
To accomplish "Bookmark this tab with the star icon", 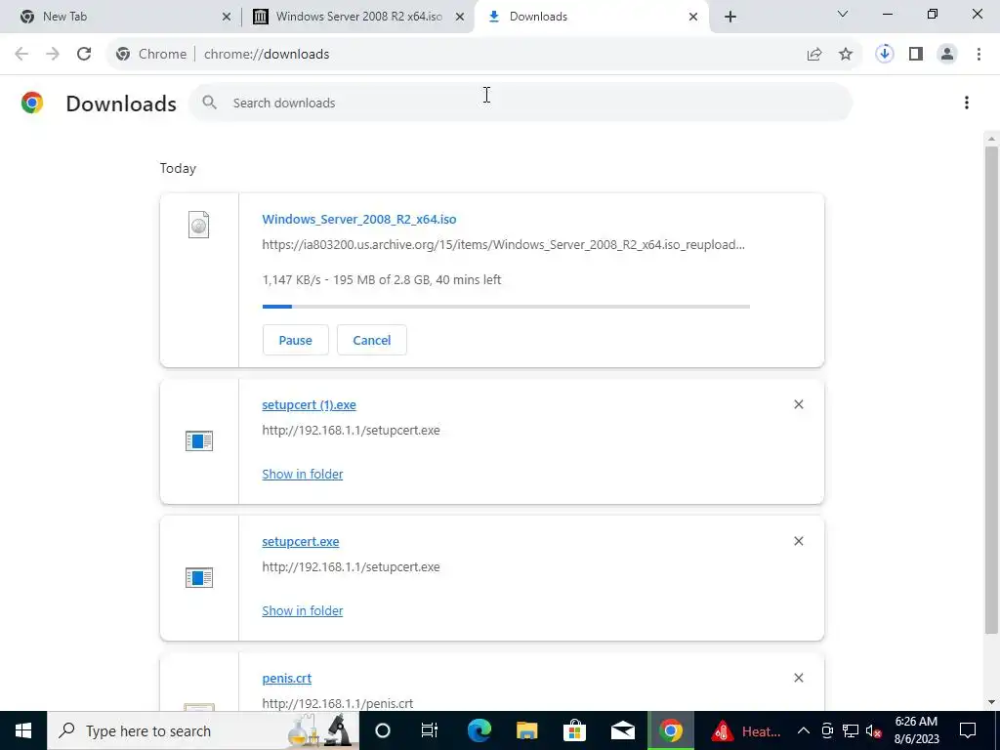I will (846, 55).
